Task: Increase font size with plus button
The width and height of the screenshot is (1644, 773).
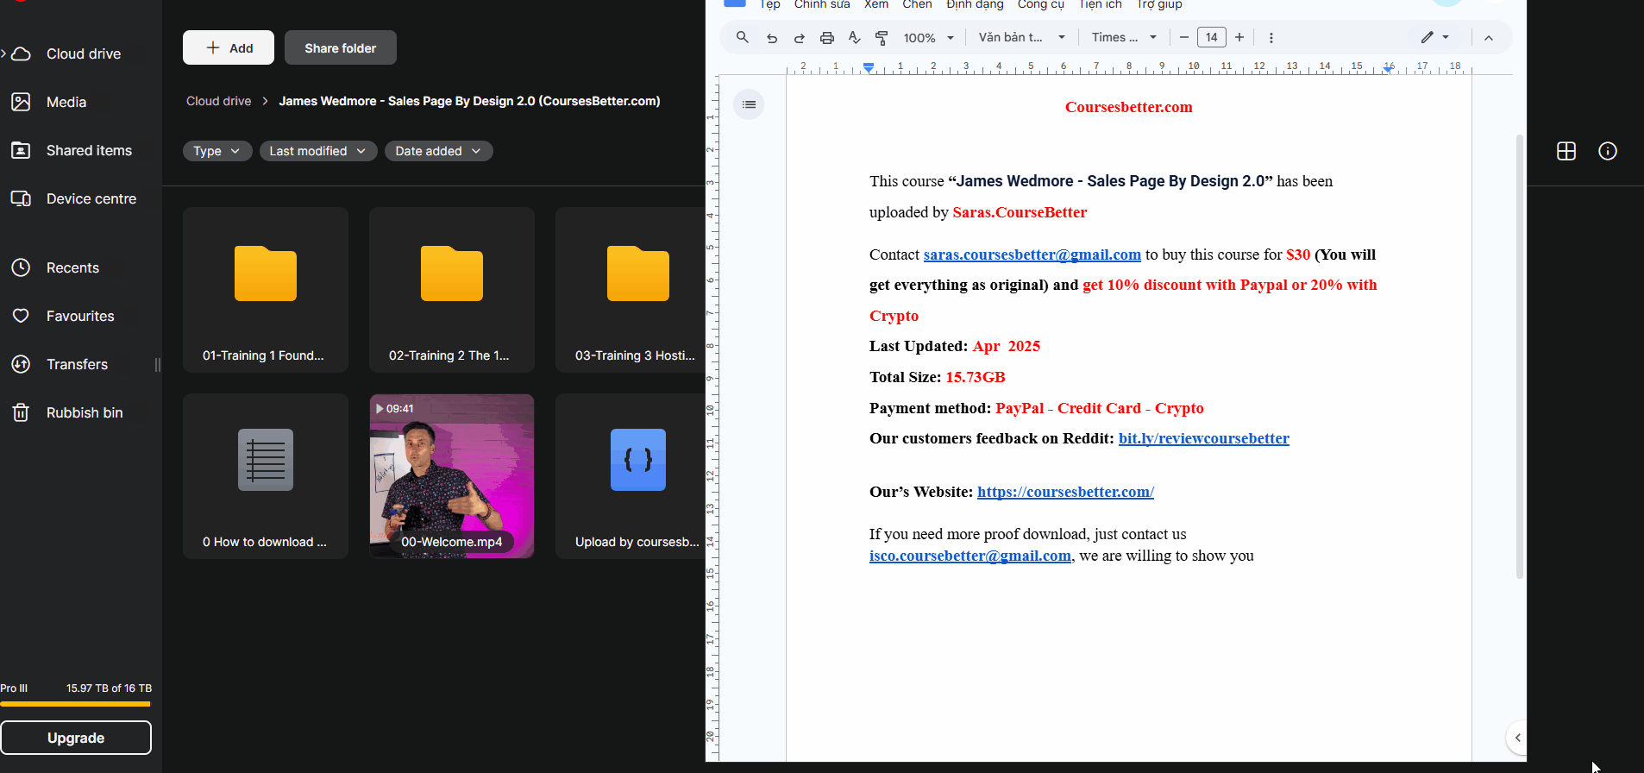Action: coord(1239,37)
